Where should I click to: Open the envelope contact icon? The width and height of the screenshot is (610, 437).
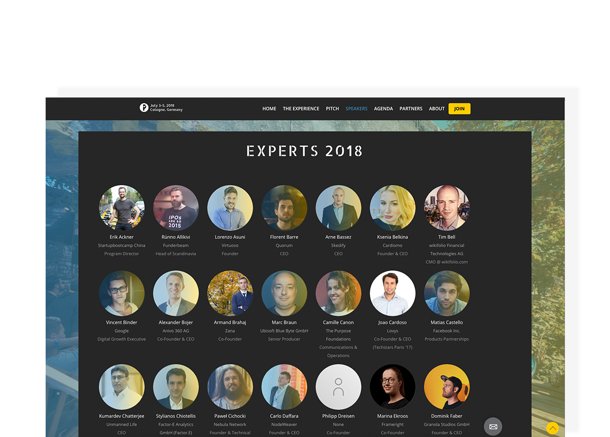493,426
